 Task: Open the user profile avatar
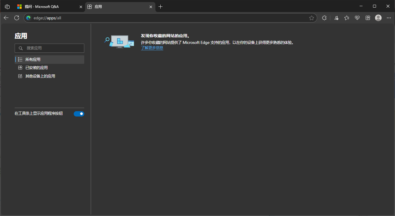378,18
